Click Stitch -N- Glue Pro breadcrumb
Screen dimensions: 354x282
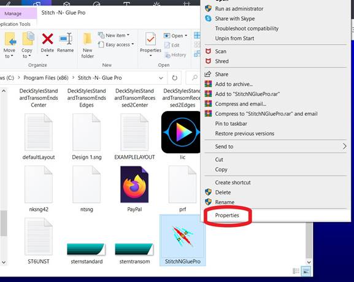pyautogui.click(x=100, y=78)
